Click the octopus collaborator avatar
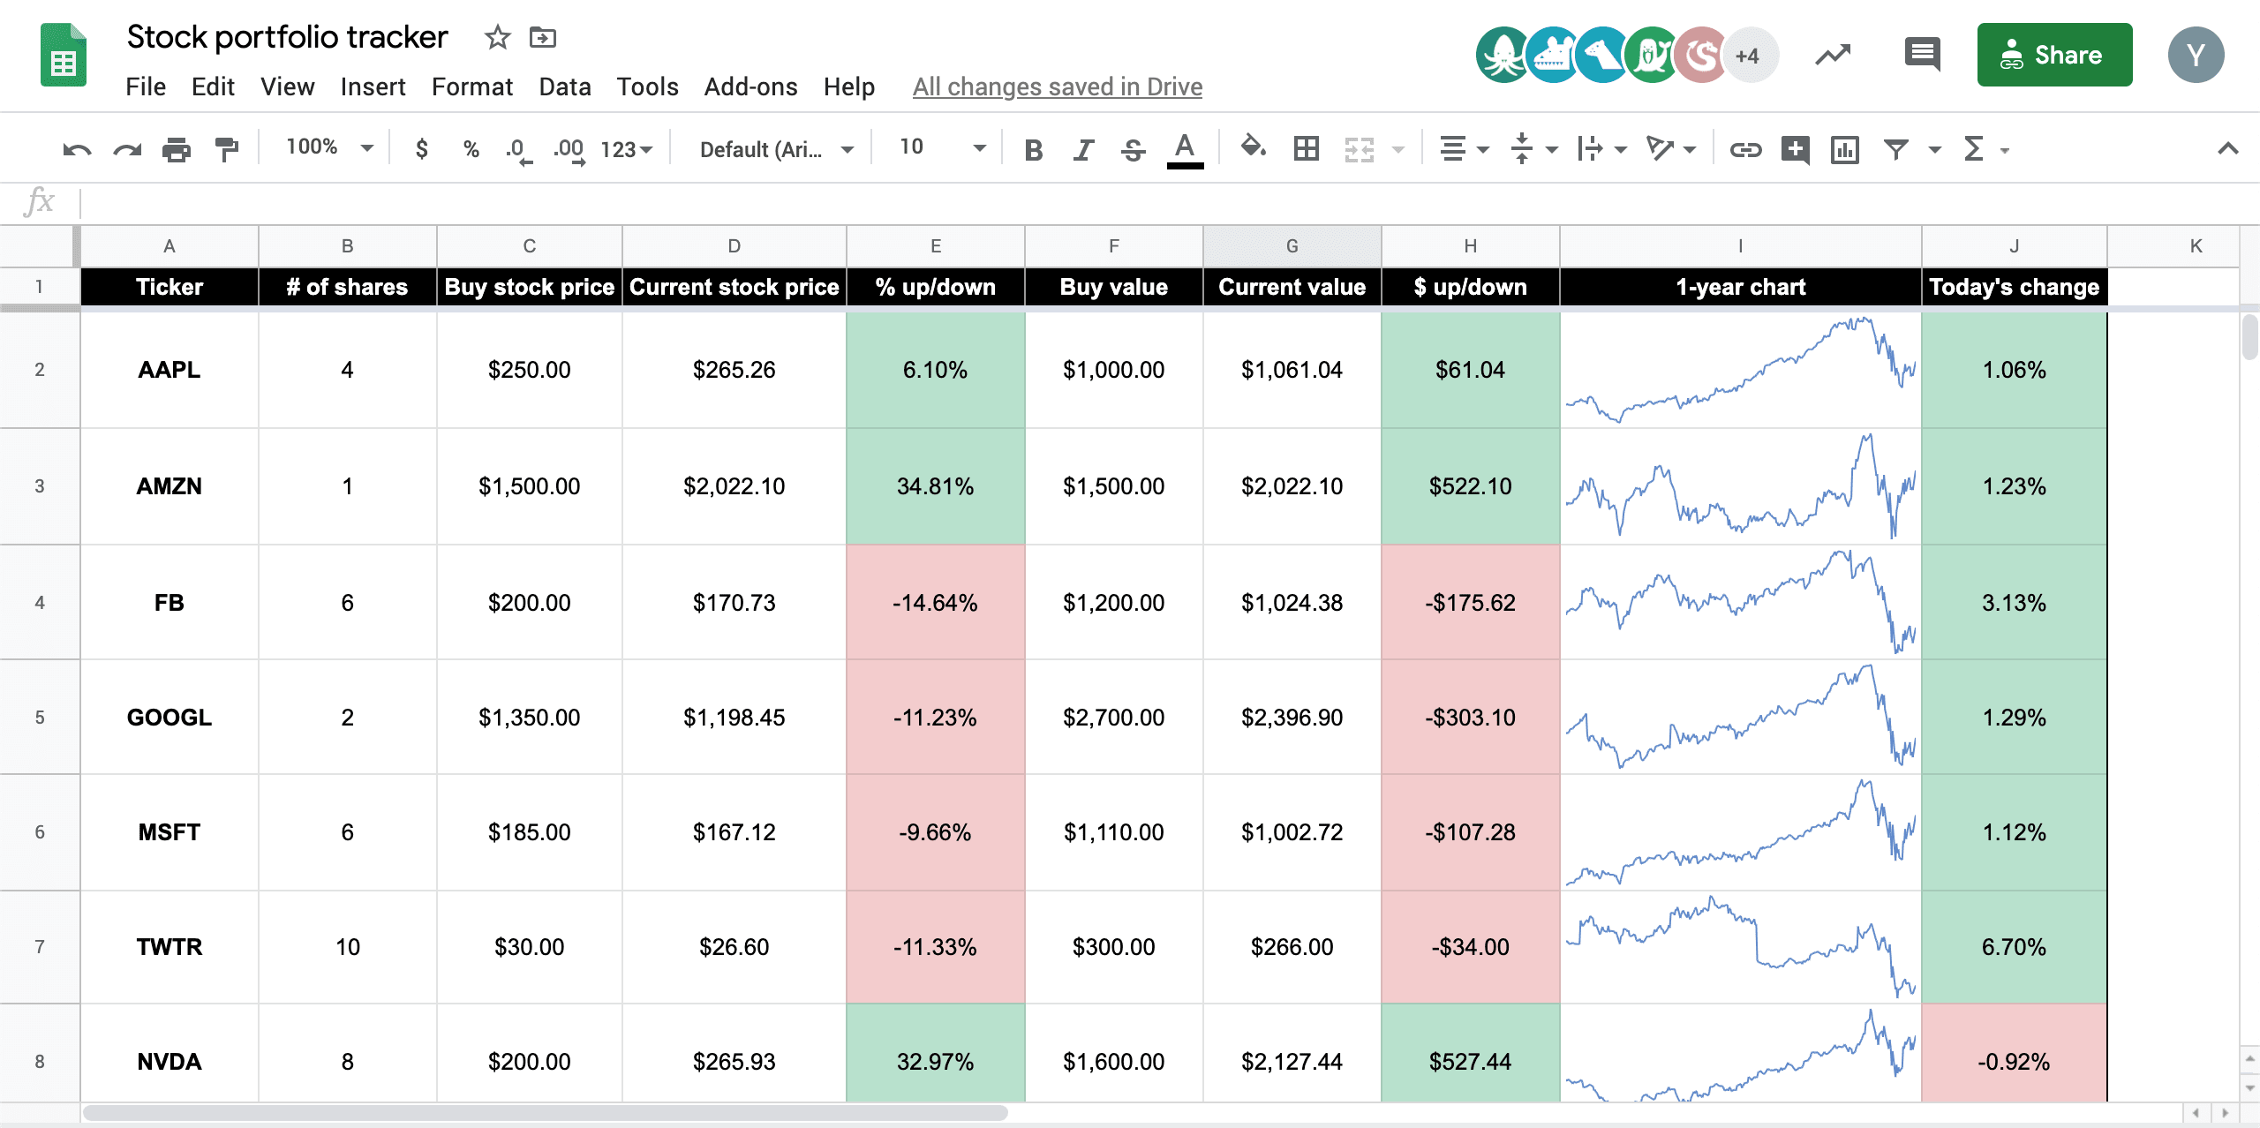This screenshot has height=1128, width=2260. (1503, 55)
